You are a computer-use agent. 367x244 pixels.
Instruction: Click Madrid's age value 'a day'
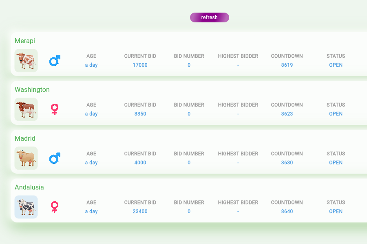pos(91,163)
